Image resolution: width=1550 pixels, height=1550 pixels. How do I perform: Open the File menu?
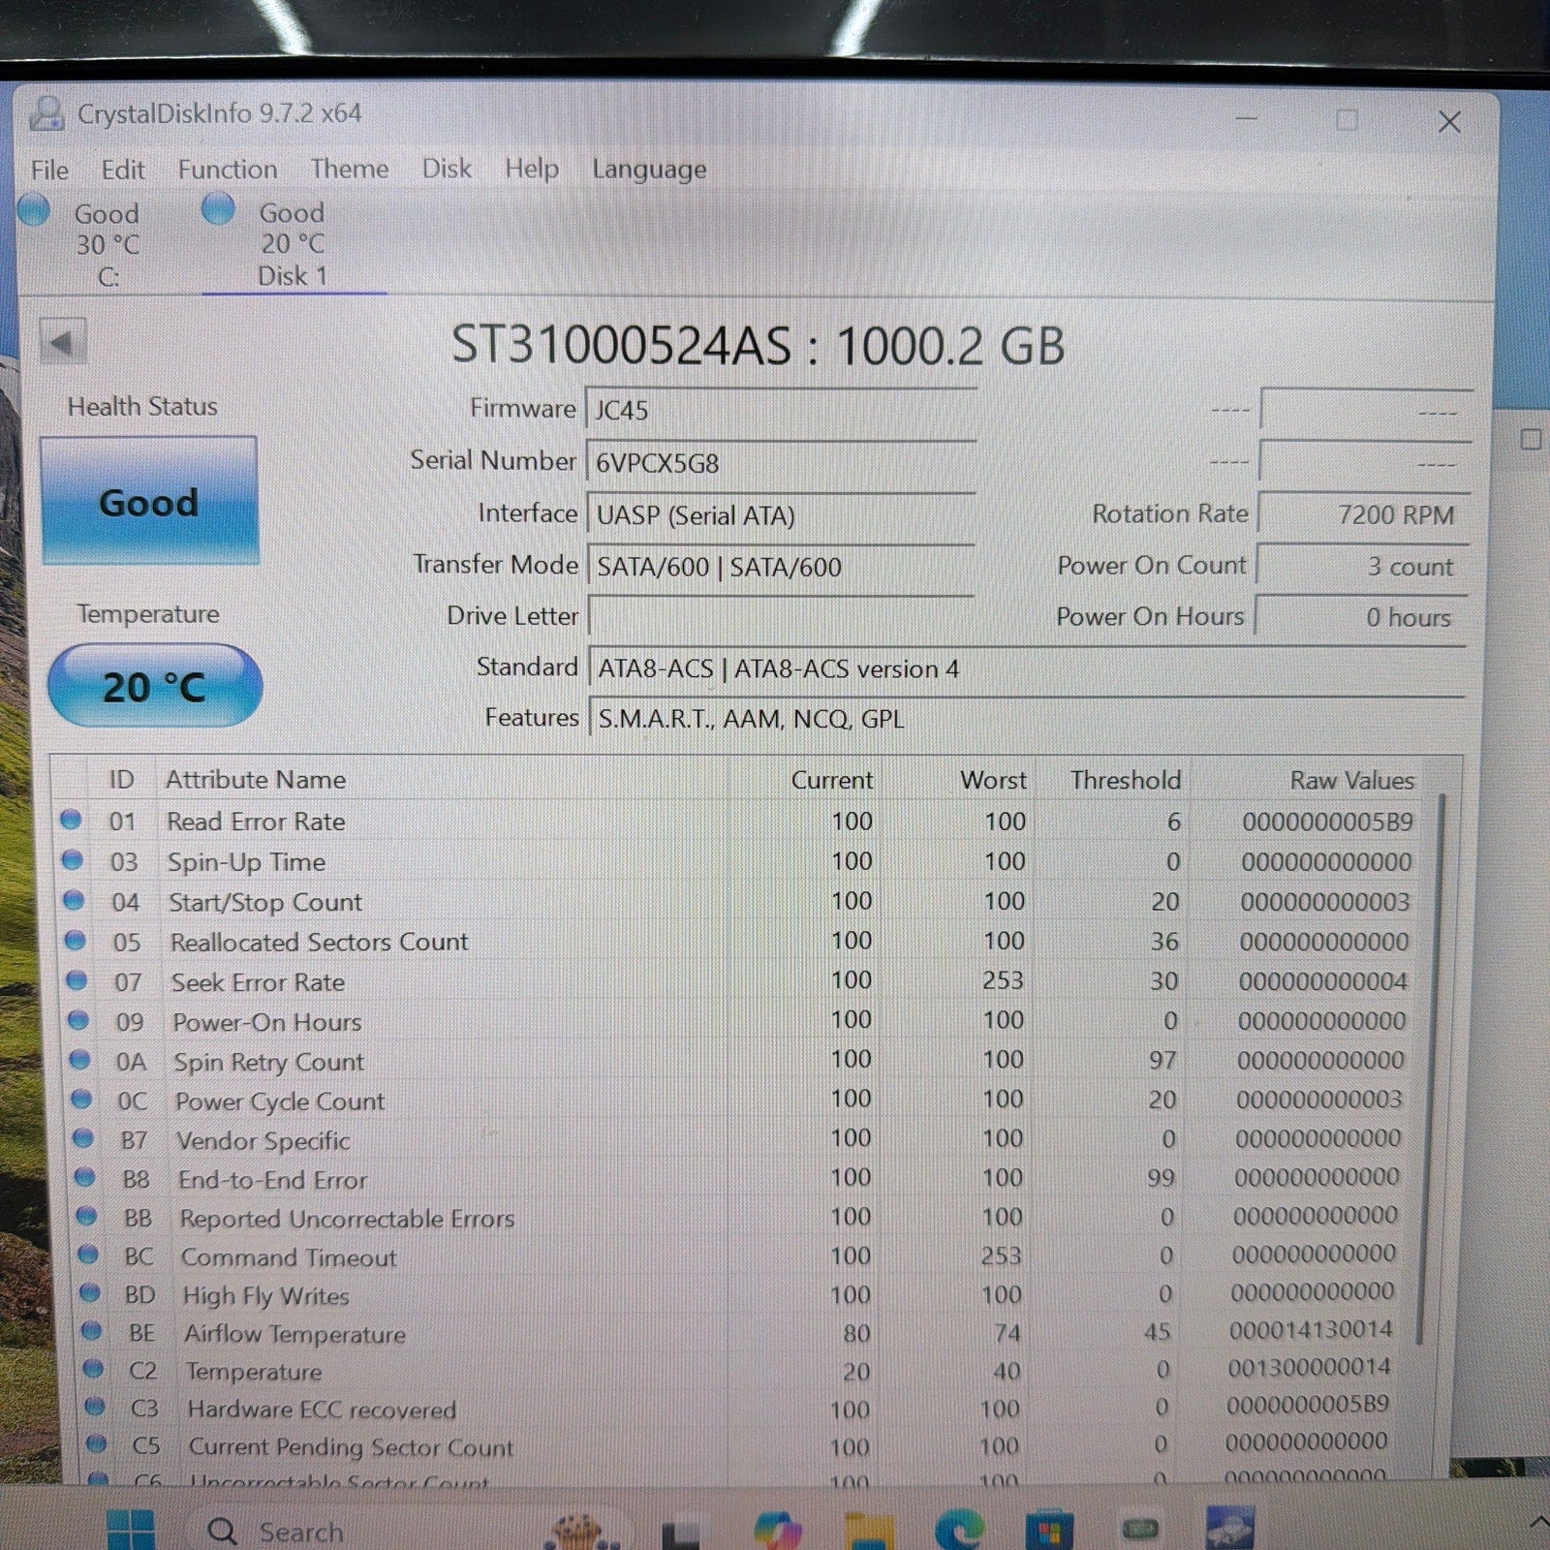(49, 170)
